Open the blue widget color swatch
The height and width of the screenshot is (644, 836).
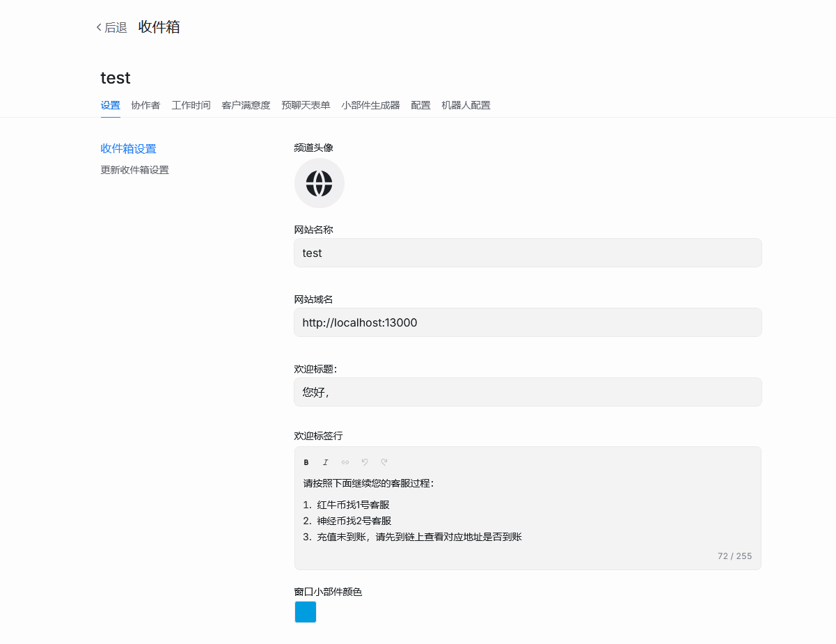pos(306,612)
